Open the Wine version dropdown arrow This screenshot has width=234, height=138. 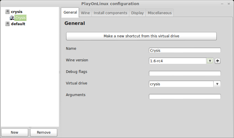[210, 61]
